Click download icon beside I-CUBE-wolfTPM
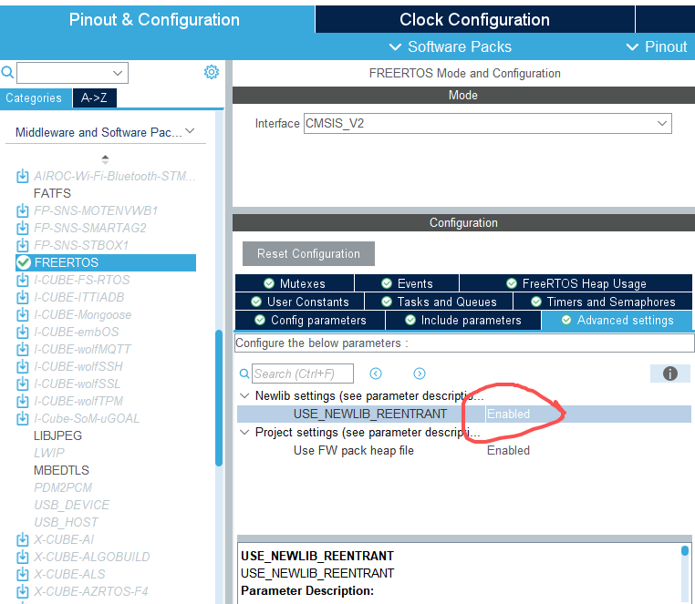This screenshot has height=604, width=695. click(x=23, y=401)
